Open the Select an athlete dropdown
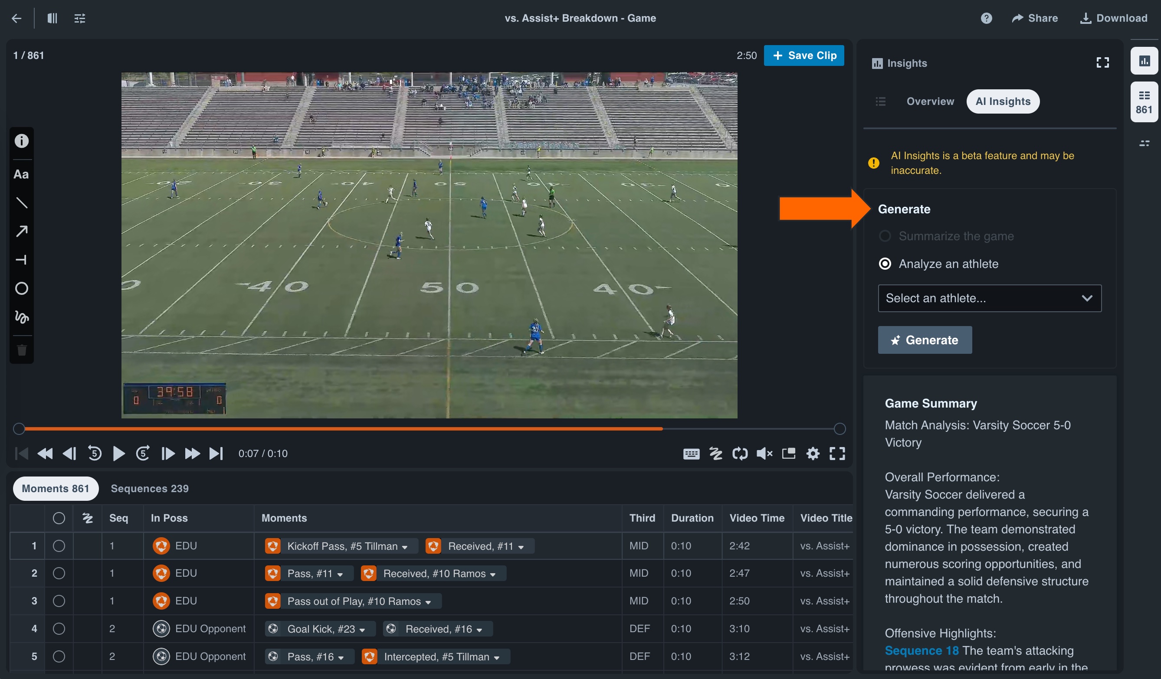The image size is (1161, 679). [x=990, y=298]
